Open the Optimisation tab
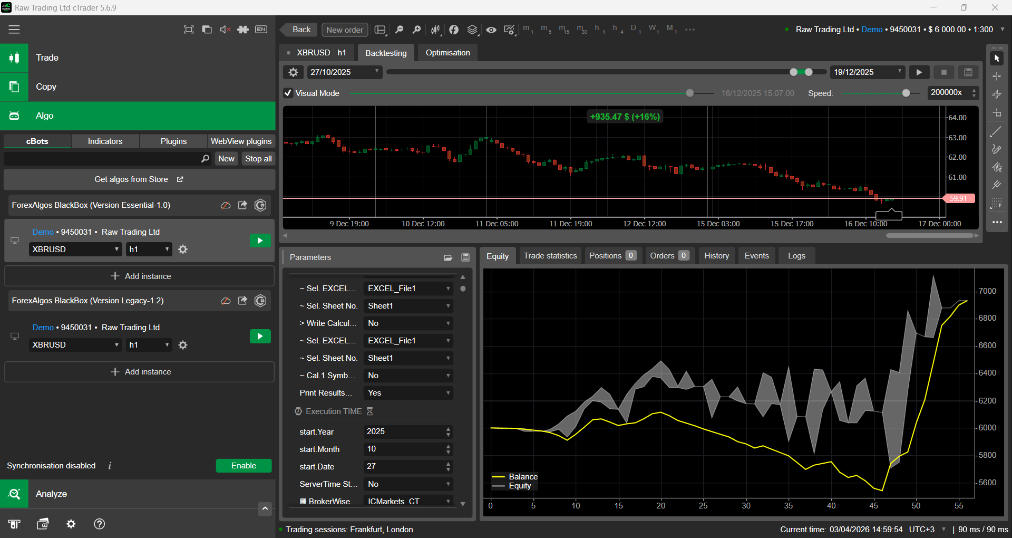1012x538 pixels. click(x=447, y=53)
